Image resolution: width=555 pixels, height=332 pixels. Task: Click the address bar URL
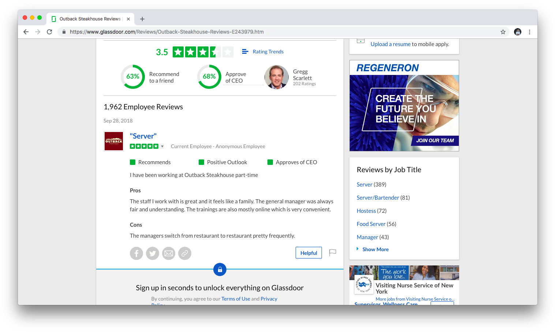(x=167, y=32)
